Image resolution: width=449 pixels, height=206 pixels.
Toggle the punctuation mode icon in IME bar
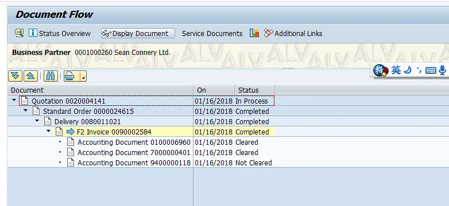[x=419, y=70]
